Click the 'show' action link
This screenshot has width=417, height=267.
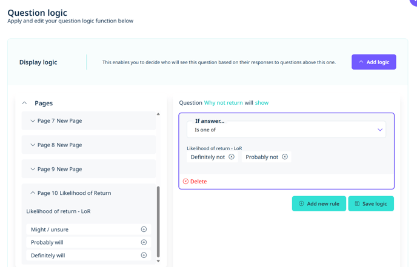pos(262,103)
